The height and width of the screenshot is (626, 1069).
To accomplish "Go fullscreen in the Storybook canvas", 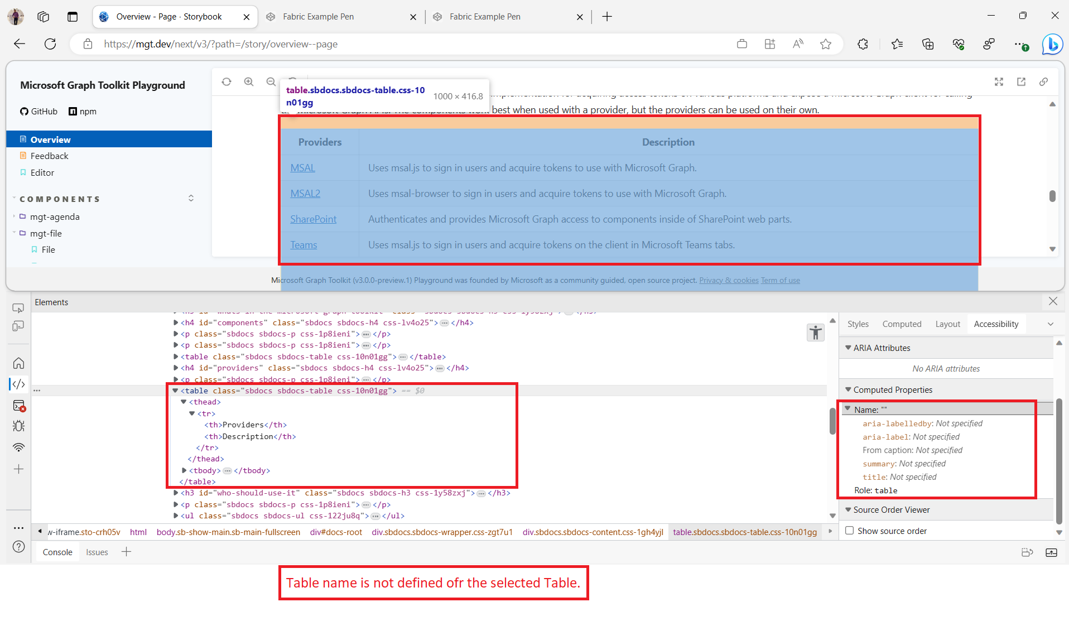I will point(999,81).
